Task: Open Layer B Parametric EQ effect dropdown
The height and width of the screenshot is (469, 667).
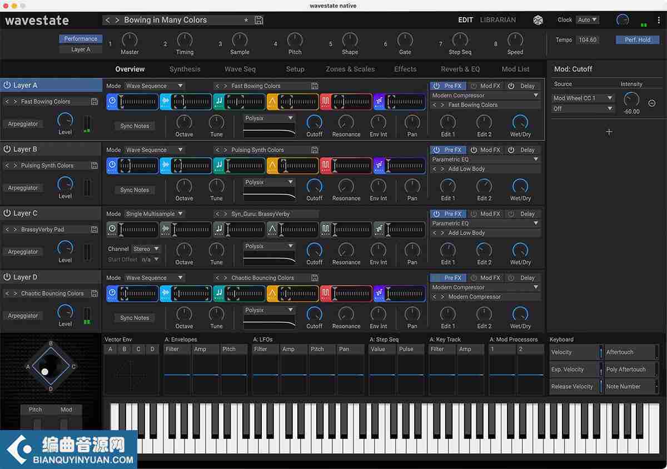Action: point(485,159)
